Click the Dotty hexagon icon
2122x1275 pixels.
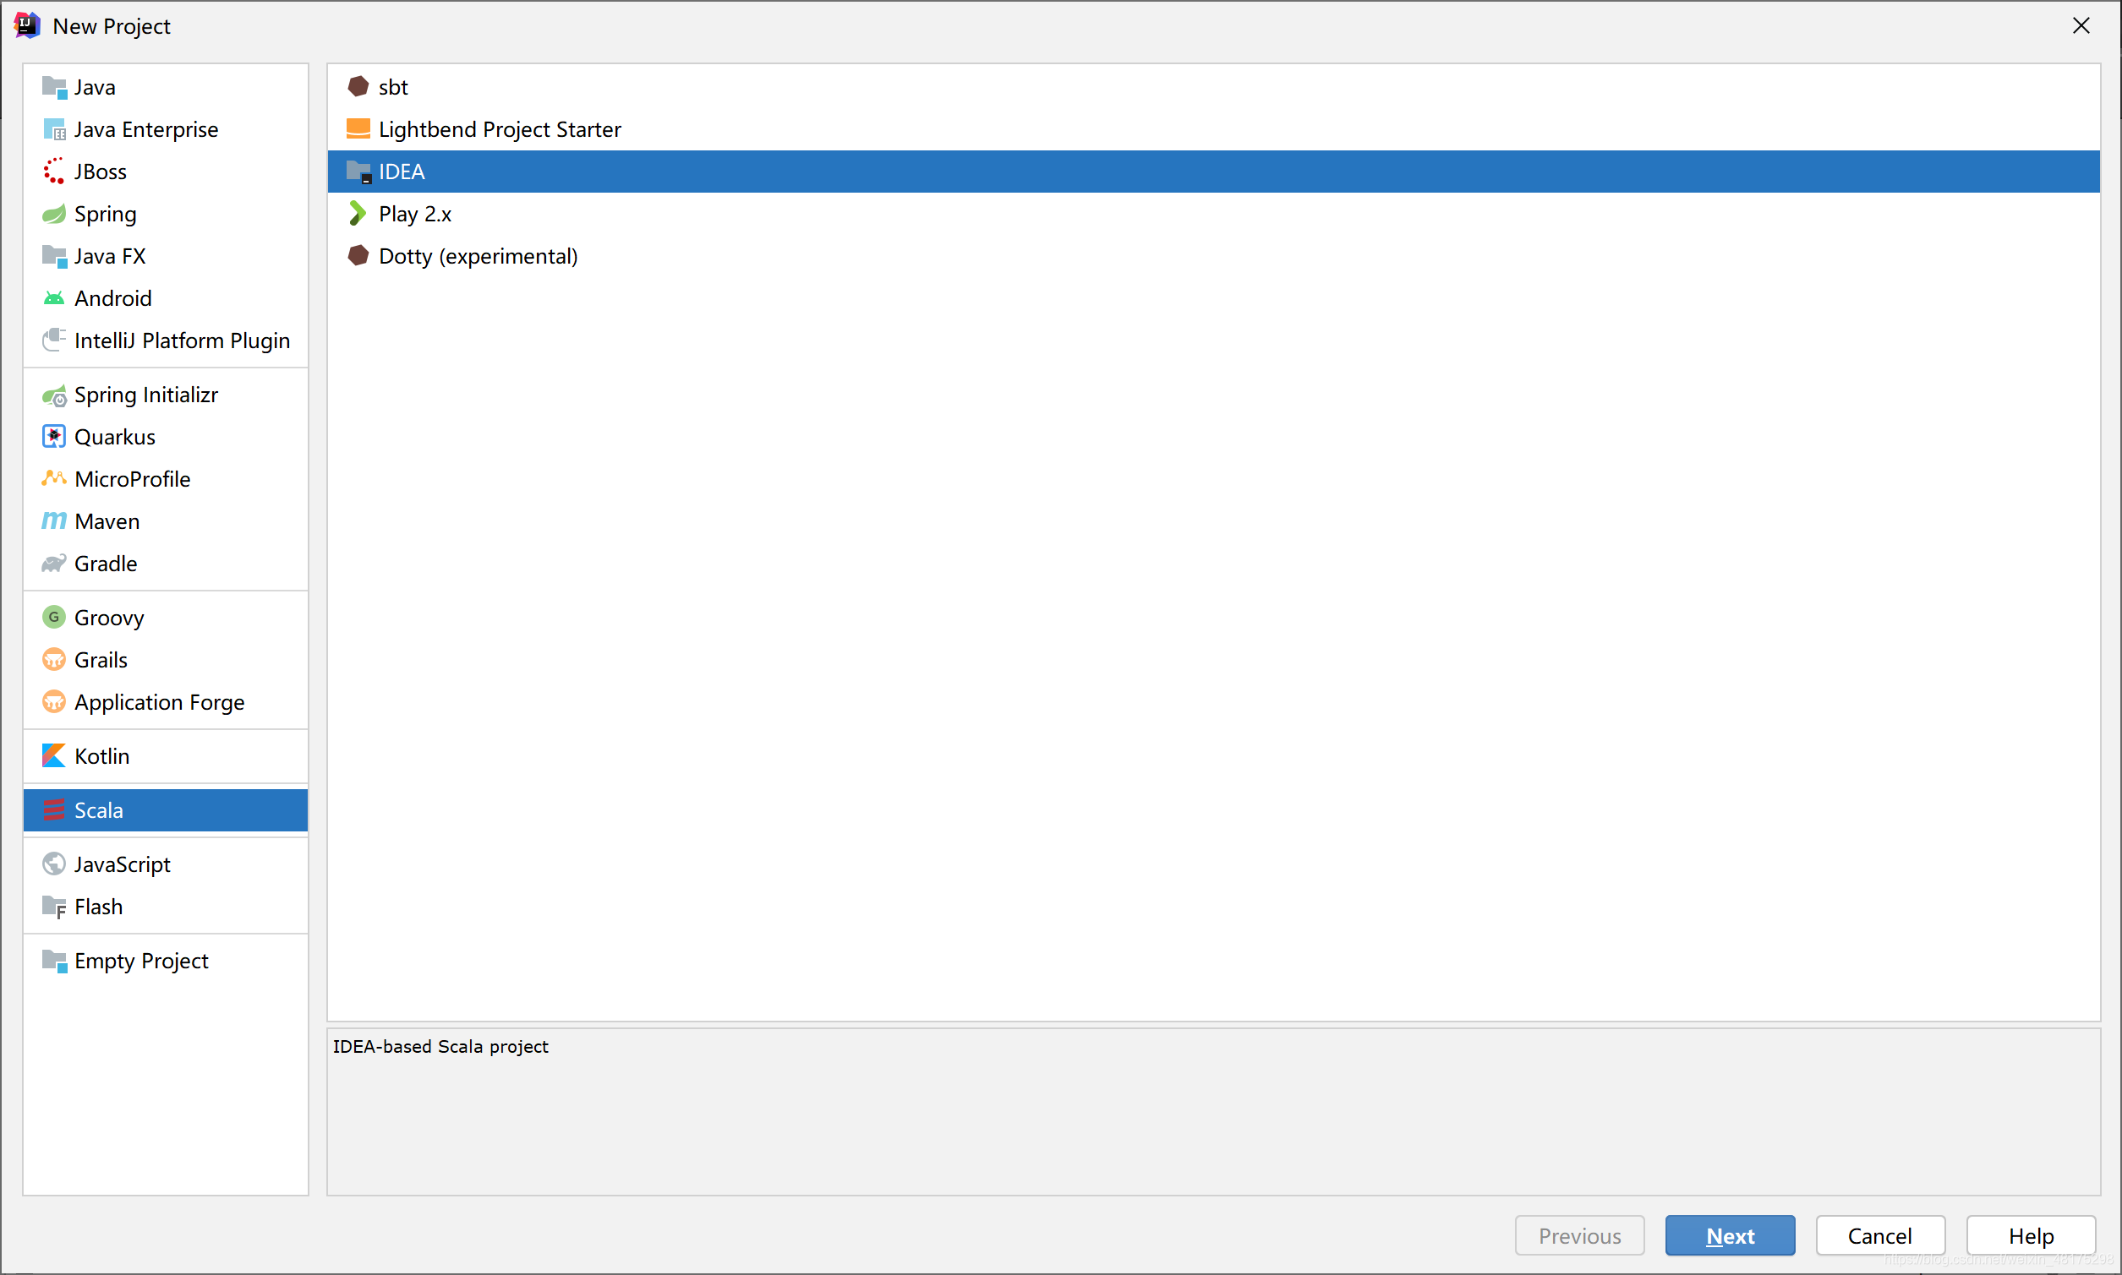tap(358, 255)
